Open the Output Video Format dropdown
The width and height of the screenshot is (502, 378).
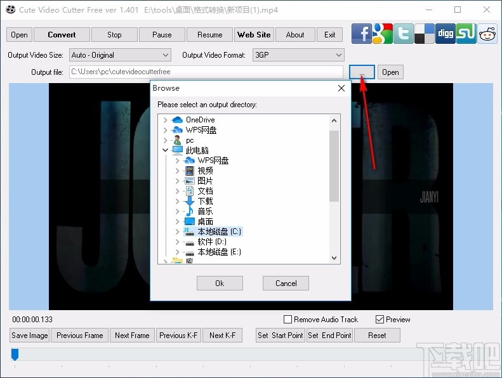[x=298, y=55]
